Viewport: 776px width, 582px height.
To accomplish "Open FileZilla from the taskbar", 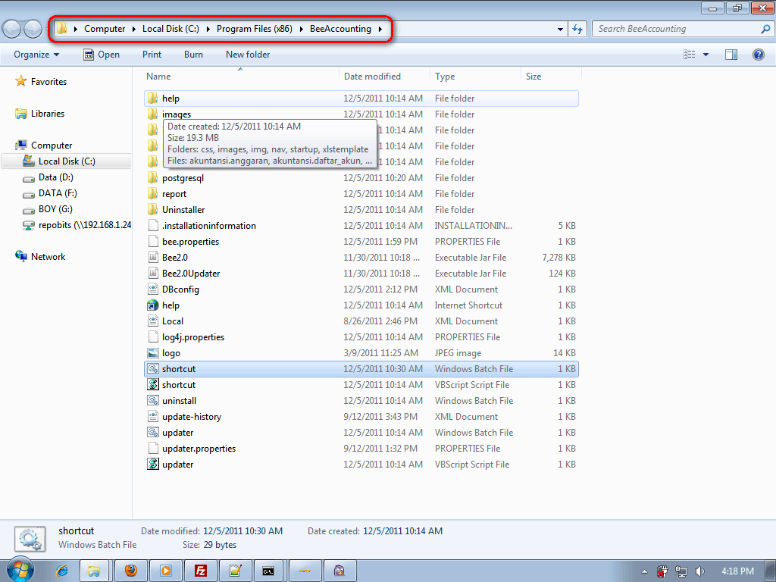I will point(200,571).
